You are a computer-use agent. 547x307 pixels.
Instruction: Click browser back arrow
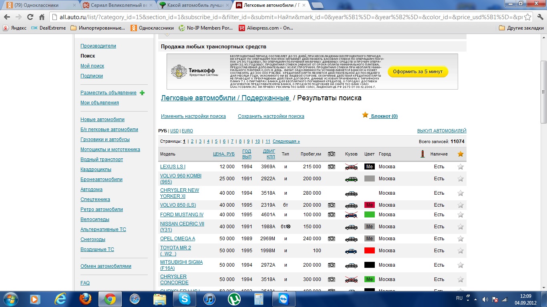coord(7,17)
